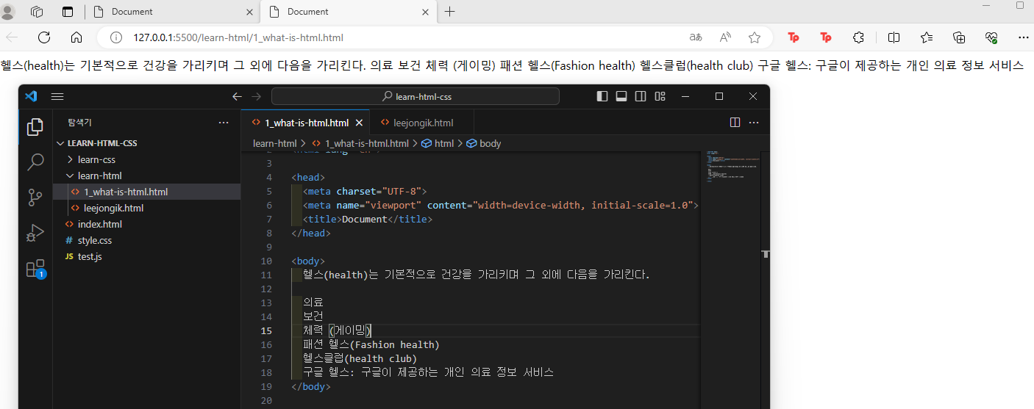Open style.css from the file tree

[x=95, y=240]
